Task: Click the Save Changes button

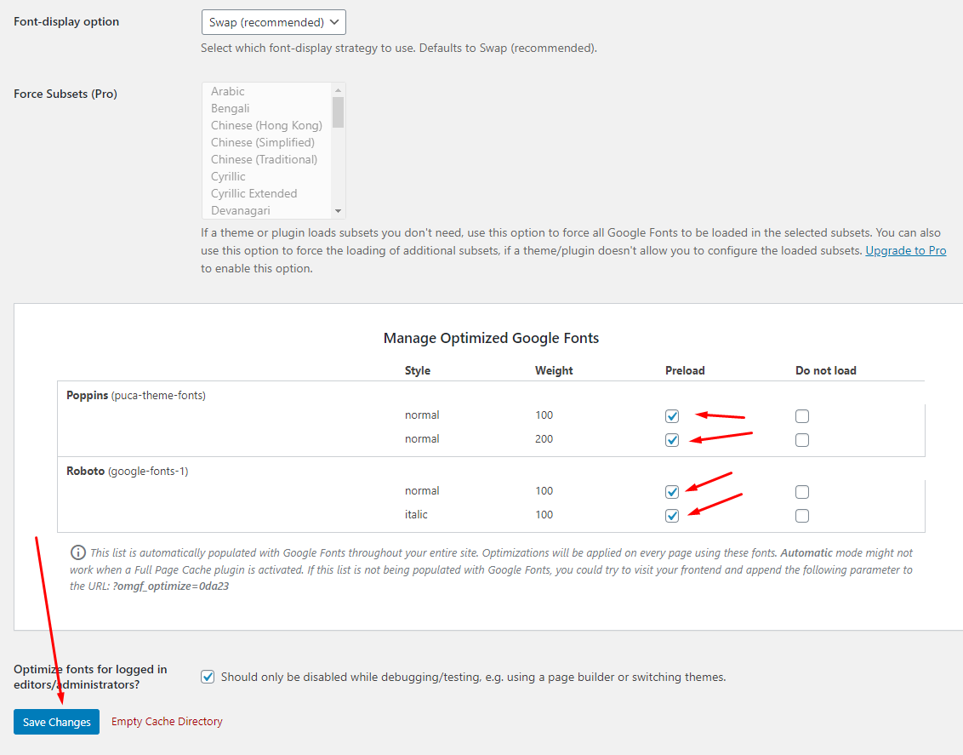Action: click(56, 722)
